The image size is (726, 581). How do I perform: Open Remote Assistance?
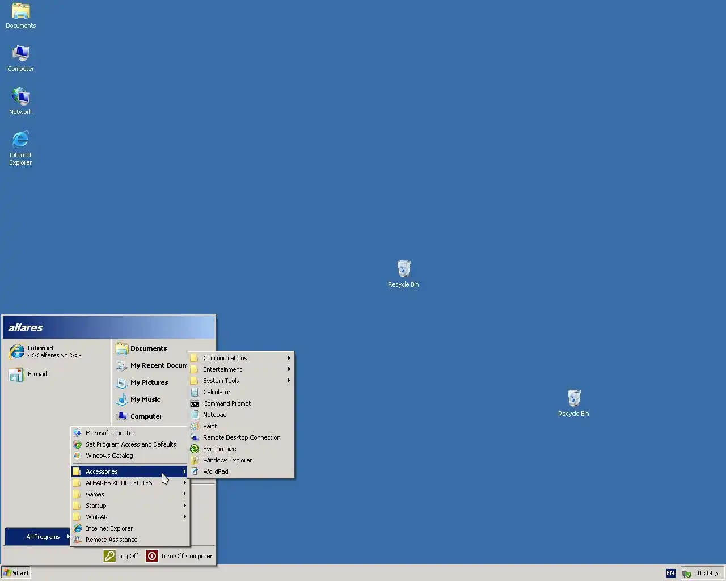130,540
